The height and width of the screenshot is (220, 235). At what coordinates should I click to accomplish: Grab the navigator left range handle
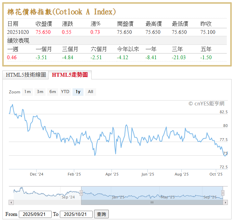pos(81,193)
